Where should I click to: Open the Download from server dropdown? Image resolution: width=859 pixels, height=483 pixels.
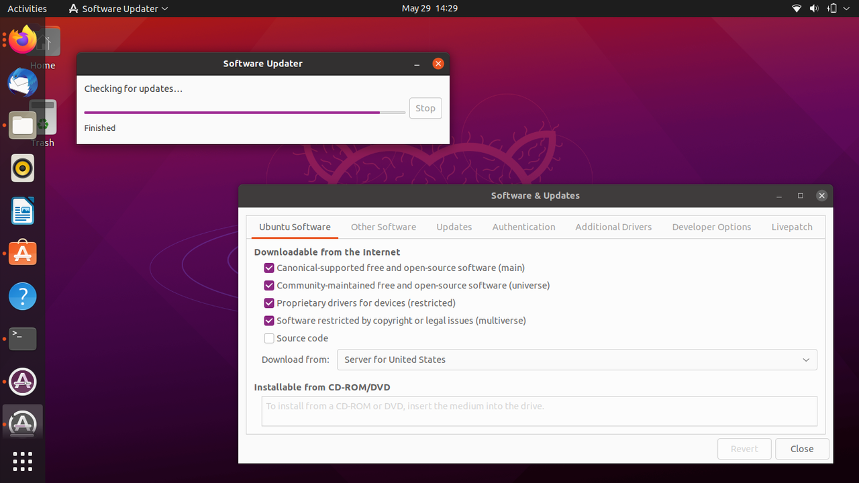(577, 360)
